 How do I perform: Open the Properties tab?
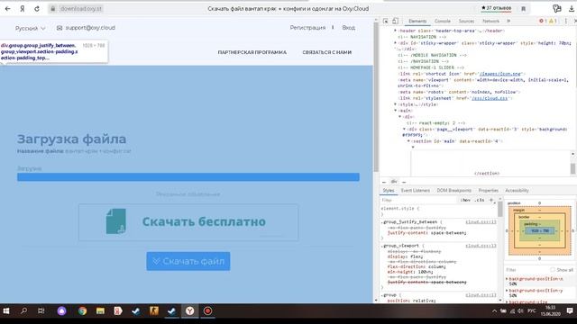click(488, 190)
